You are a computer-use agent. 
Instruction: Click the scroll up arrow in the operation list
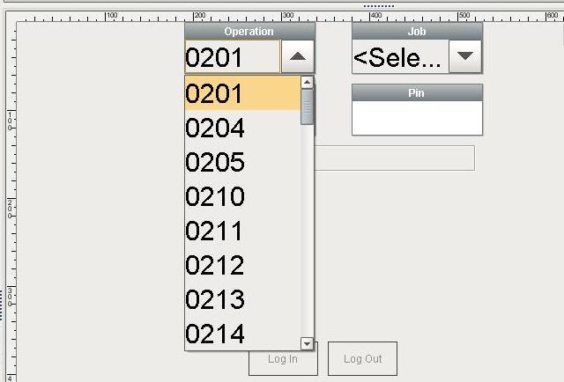(x=307, y=82)
